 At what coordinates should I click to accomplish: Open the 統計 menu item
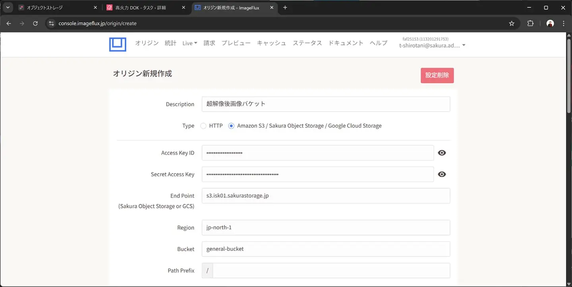170,43
